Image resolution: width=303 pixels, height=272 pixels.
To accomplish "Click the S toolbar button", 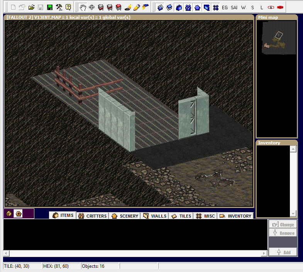I will (252, 8).
